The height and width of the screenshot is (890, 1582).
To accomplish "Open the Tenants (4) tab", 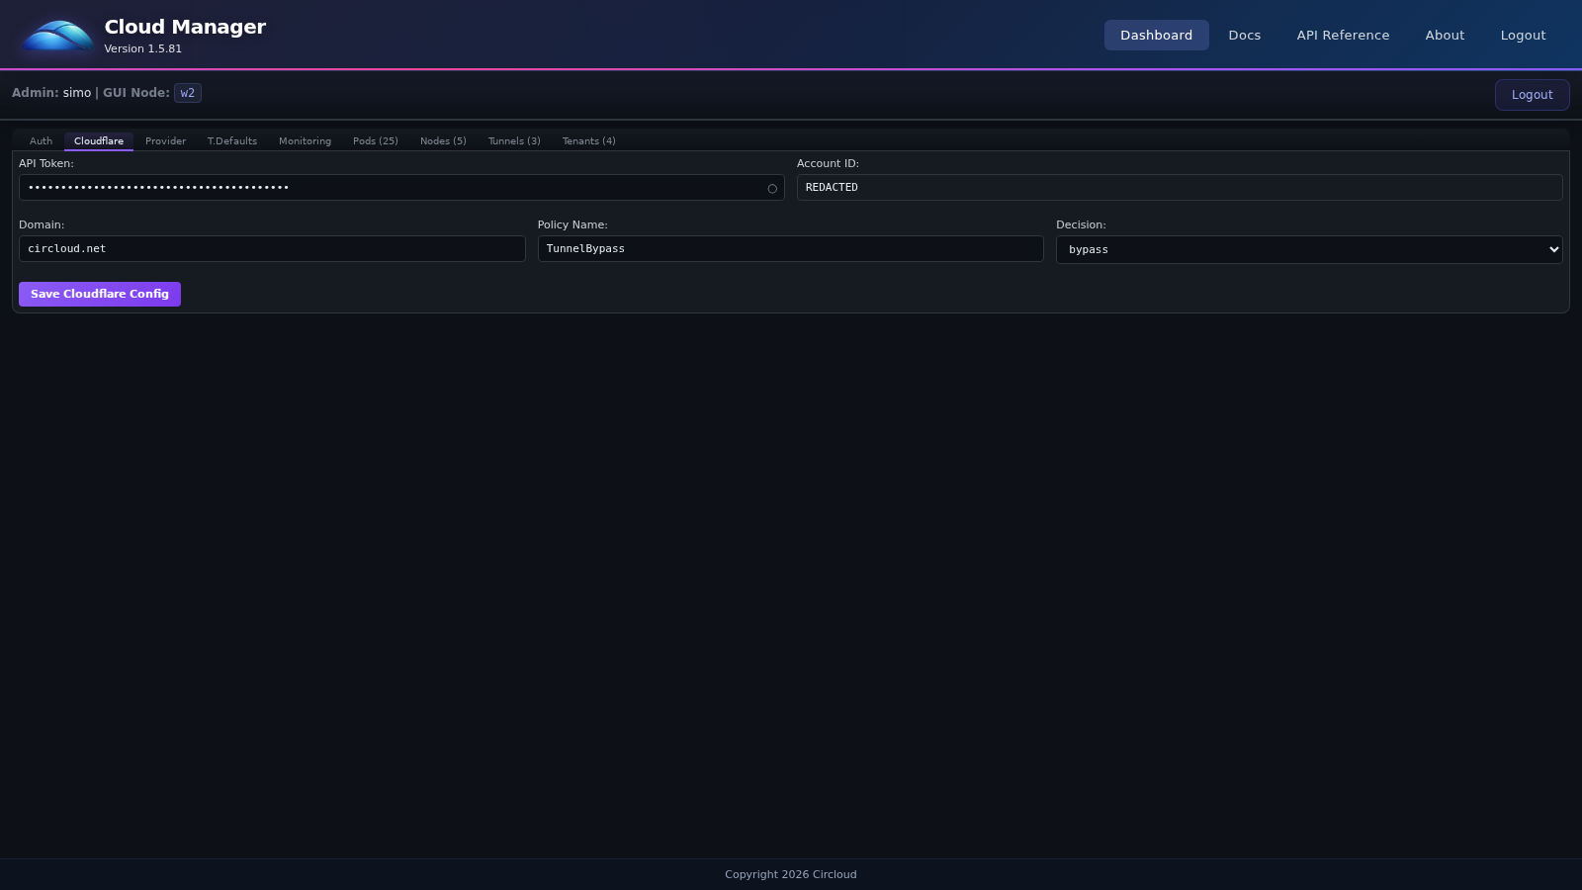I will (588, 140).
